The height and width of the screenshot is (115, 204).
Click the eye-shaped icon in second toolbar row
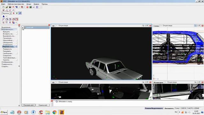(x=4, y=10)
